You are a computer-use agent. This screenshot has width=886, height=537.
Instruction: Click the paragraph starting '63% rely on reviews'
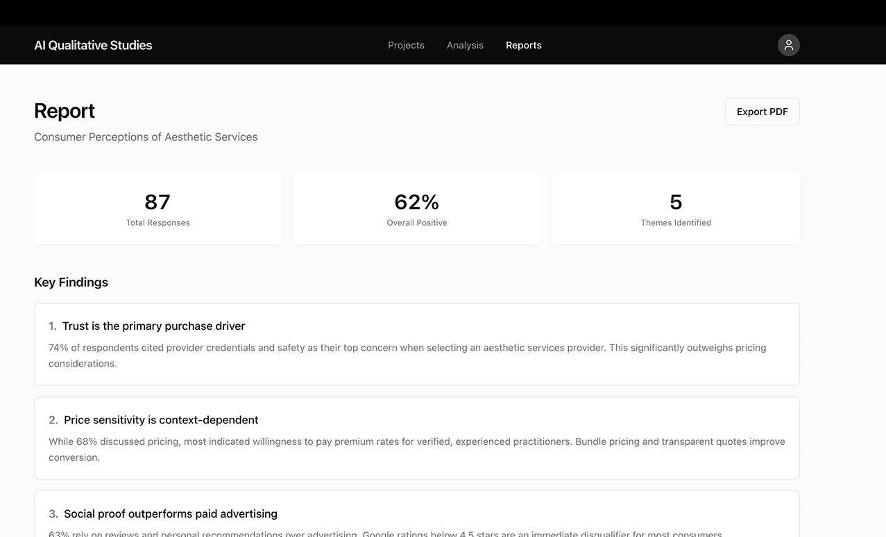tap(385, 534)
